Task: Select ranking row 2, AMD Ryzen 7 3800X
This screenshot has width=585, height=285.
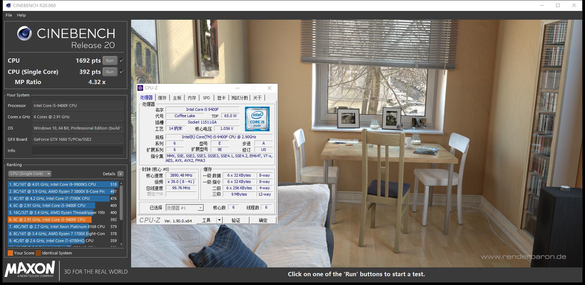Action: (63, 191)
